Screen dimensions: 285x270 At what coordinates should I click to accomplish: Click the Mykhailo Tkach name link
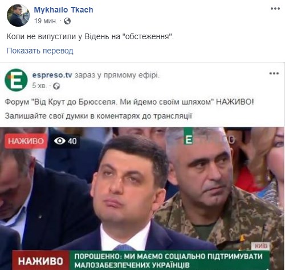pos(63,10)
